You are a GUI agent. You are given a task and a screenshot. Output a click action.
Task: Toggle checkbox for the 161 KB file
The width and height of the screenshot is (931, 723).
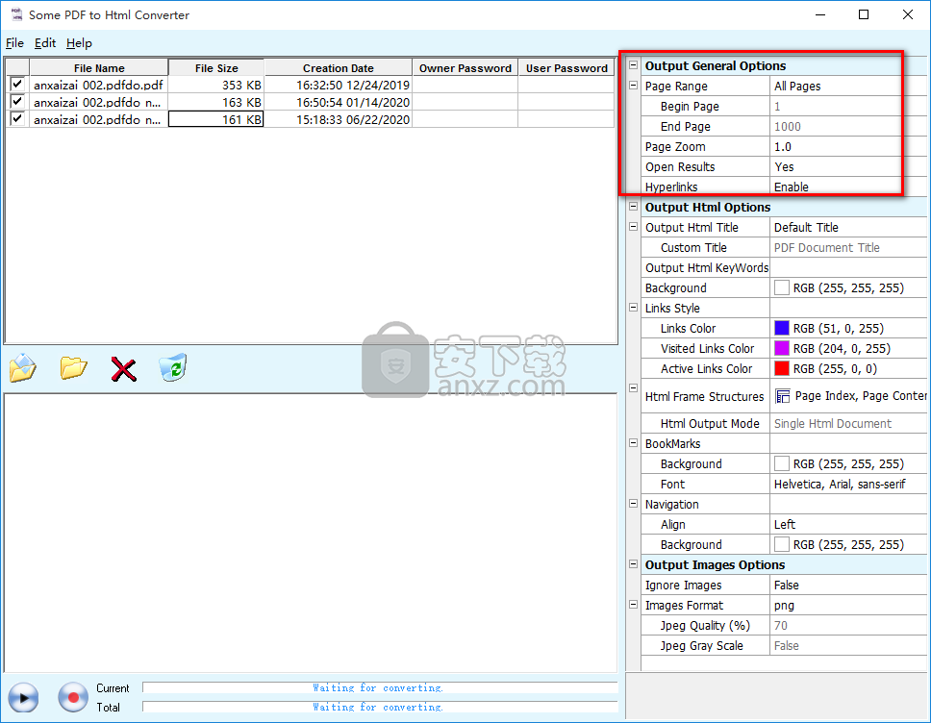[x=17, y=118]
